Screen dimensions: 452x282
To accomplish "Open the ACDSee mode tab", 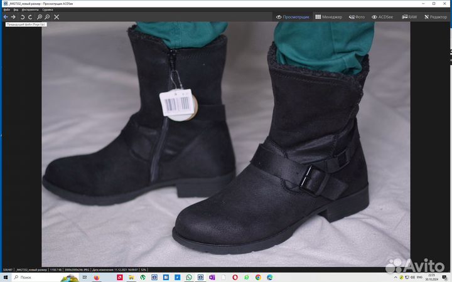I will pos(382,17).
